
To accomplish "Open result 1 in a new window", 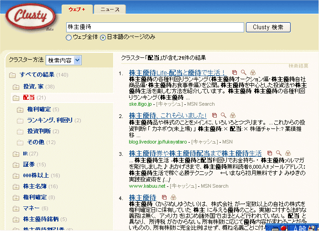I will pyautogui.click(x=234, y=72).
